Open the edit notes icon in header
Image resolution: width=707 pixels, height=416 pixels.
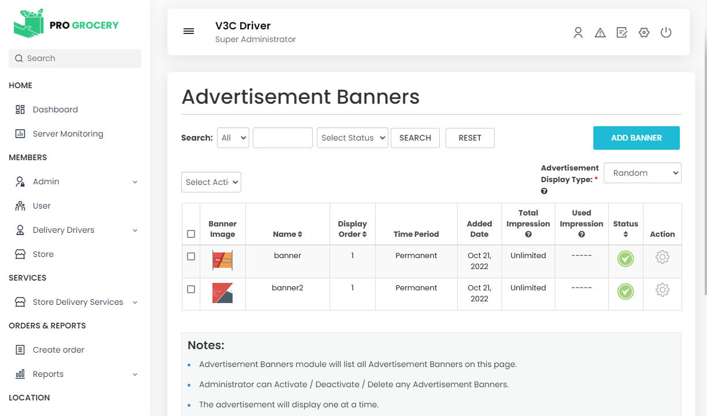622,33
